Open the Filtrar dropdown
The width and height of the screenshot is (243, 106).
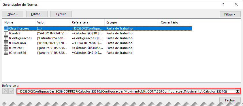pos(230,14)
